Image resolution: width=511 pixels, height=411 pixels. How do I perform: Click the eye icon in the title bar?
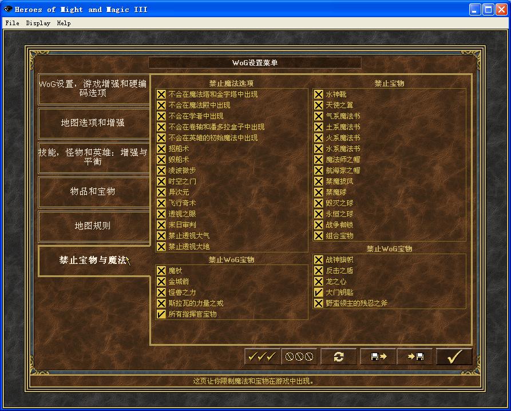(x=8, y=9)
